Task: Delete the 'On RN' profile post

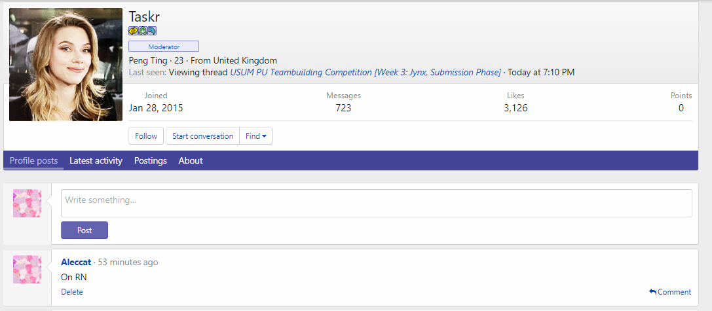Action: tap(72, 292)
